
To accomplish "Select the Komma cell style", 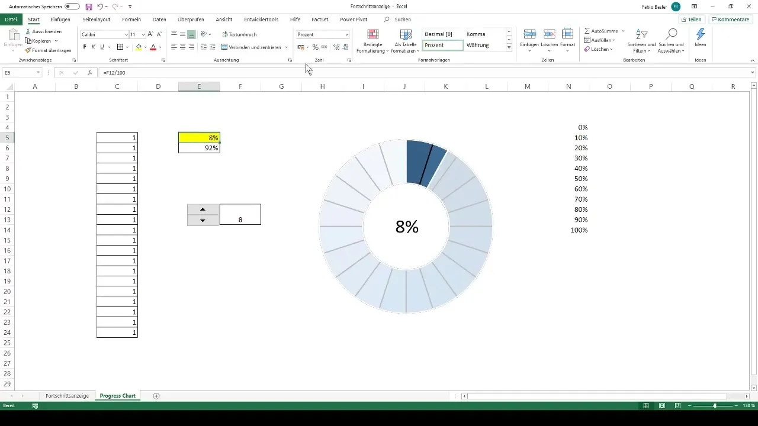I will 476,34.
